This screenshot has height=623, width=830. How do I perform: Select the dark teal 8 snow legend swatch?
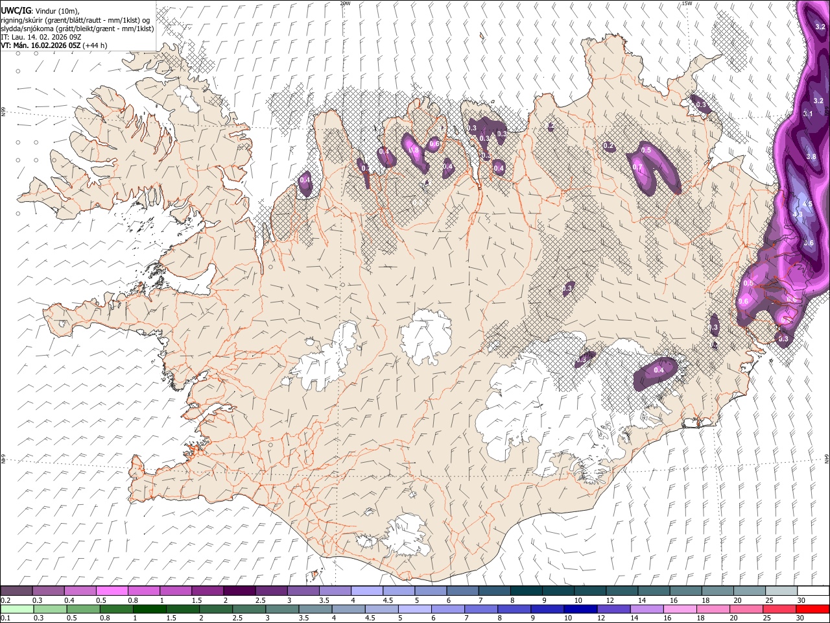[527, 591]
